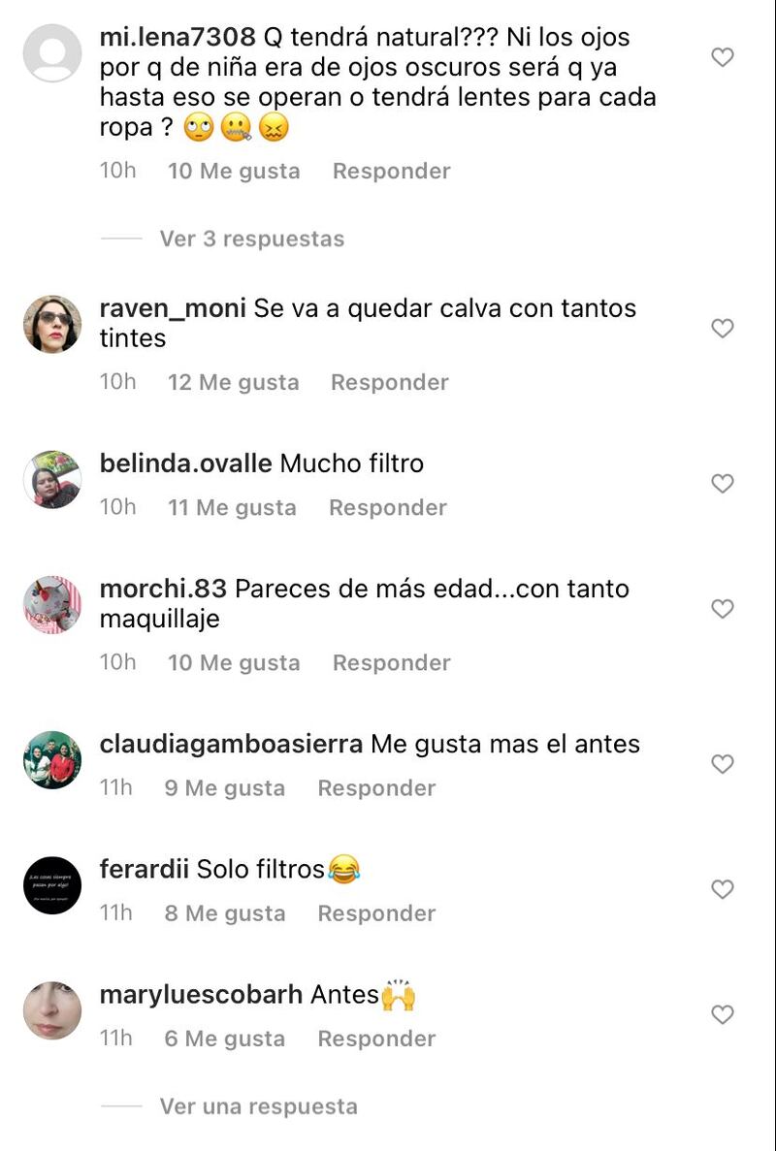Like belinda.ovalle's 'Mucho filtro' comment
The height and width of the screenshot is (1151, 776).
723,483
